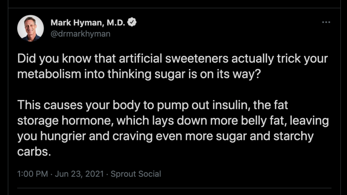Open the Sprout Social source link

point(136,174)
